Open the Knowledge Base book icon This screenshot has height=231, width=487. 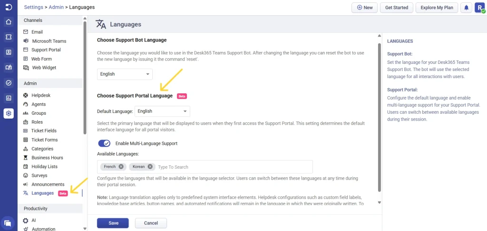coord(9,68)
